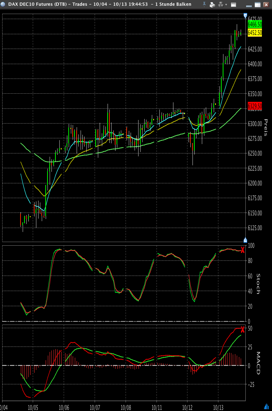Click the 6125.00 price scale value

click(255, 228)
